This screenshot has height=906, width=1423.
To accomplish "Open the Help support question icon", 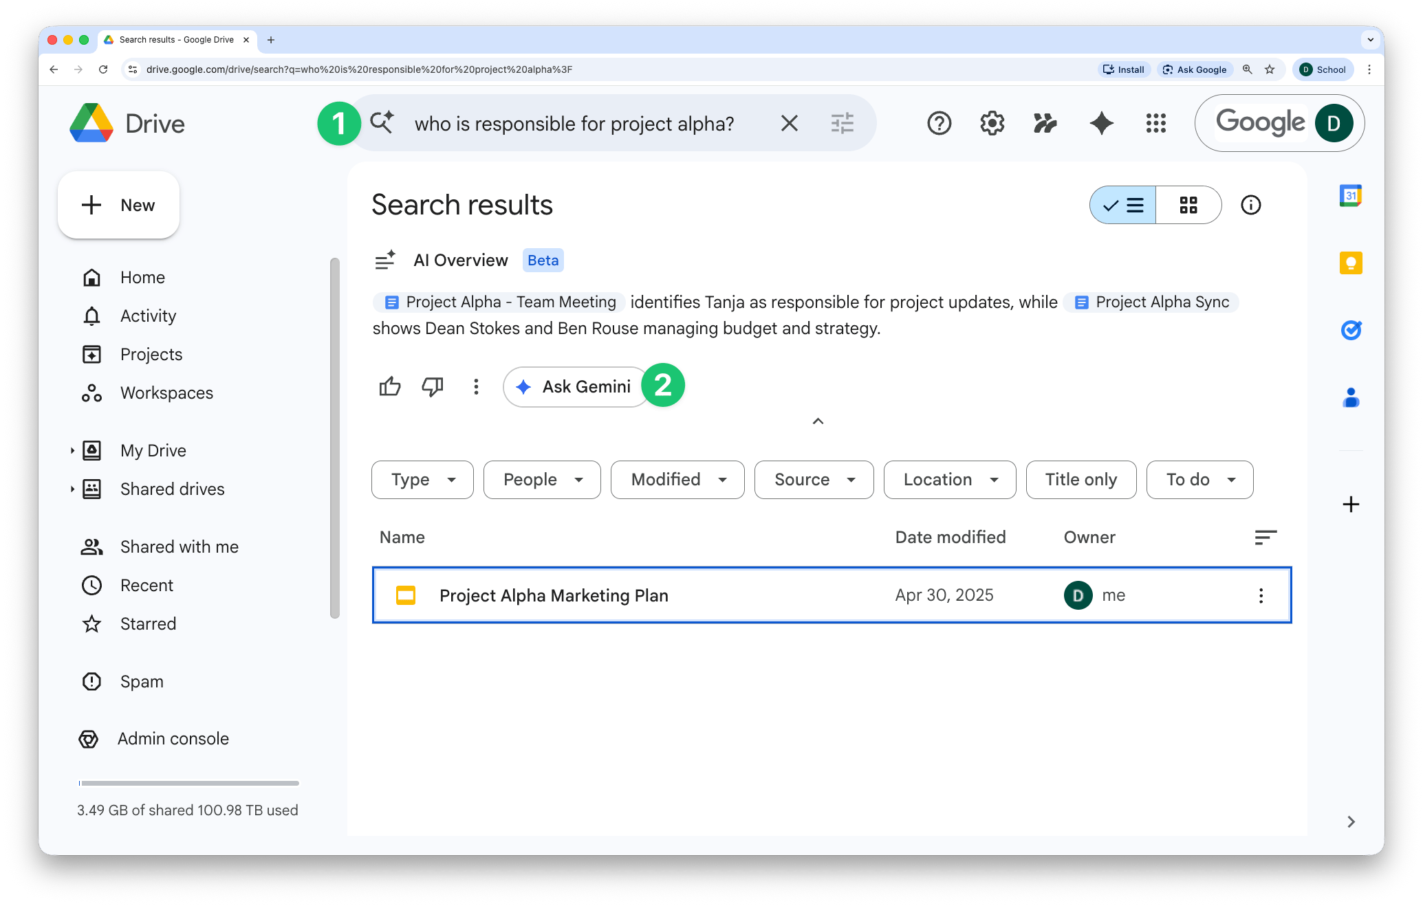I will pos(939,124).
